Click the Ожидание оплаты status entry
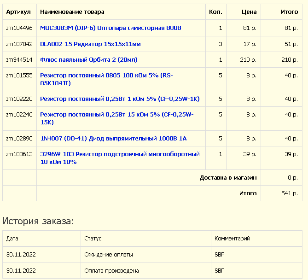The image size is (308, 280). coord(109,255)
